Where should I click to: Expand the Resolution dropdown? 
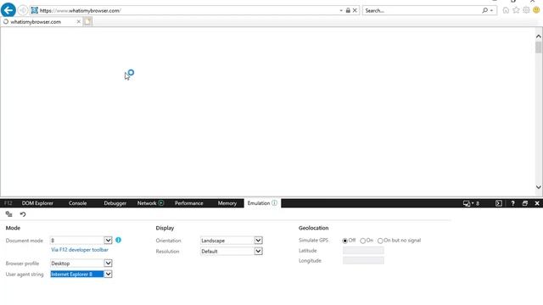[258, 251]
